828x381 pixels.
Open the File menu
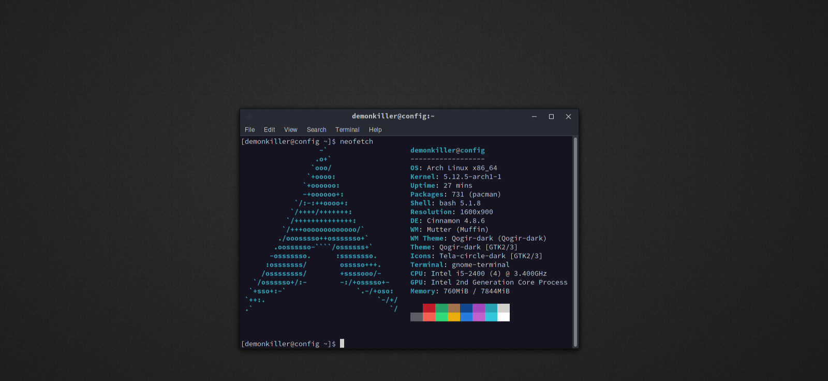tap(249, 130)
